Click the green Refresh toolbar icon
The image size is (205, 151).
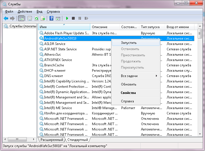36,18
